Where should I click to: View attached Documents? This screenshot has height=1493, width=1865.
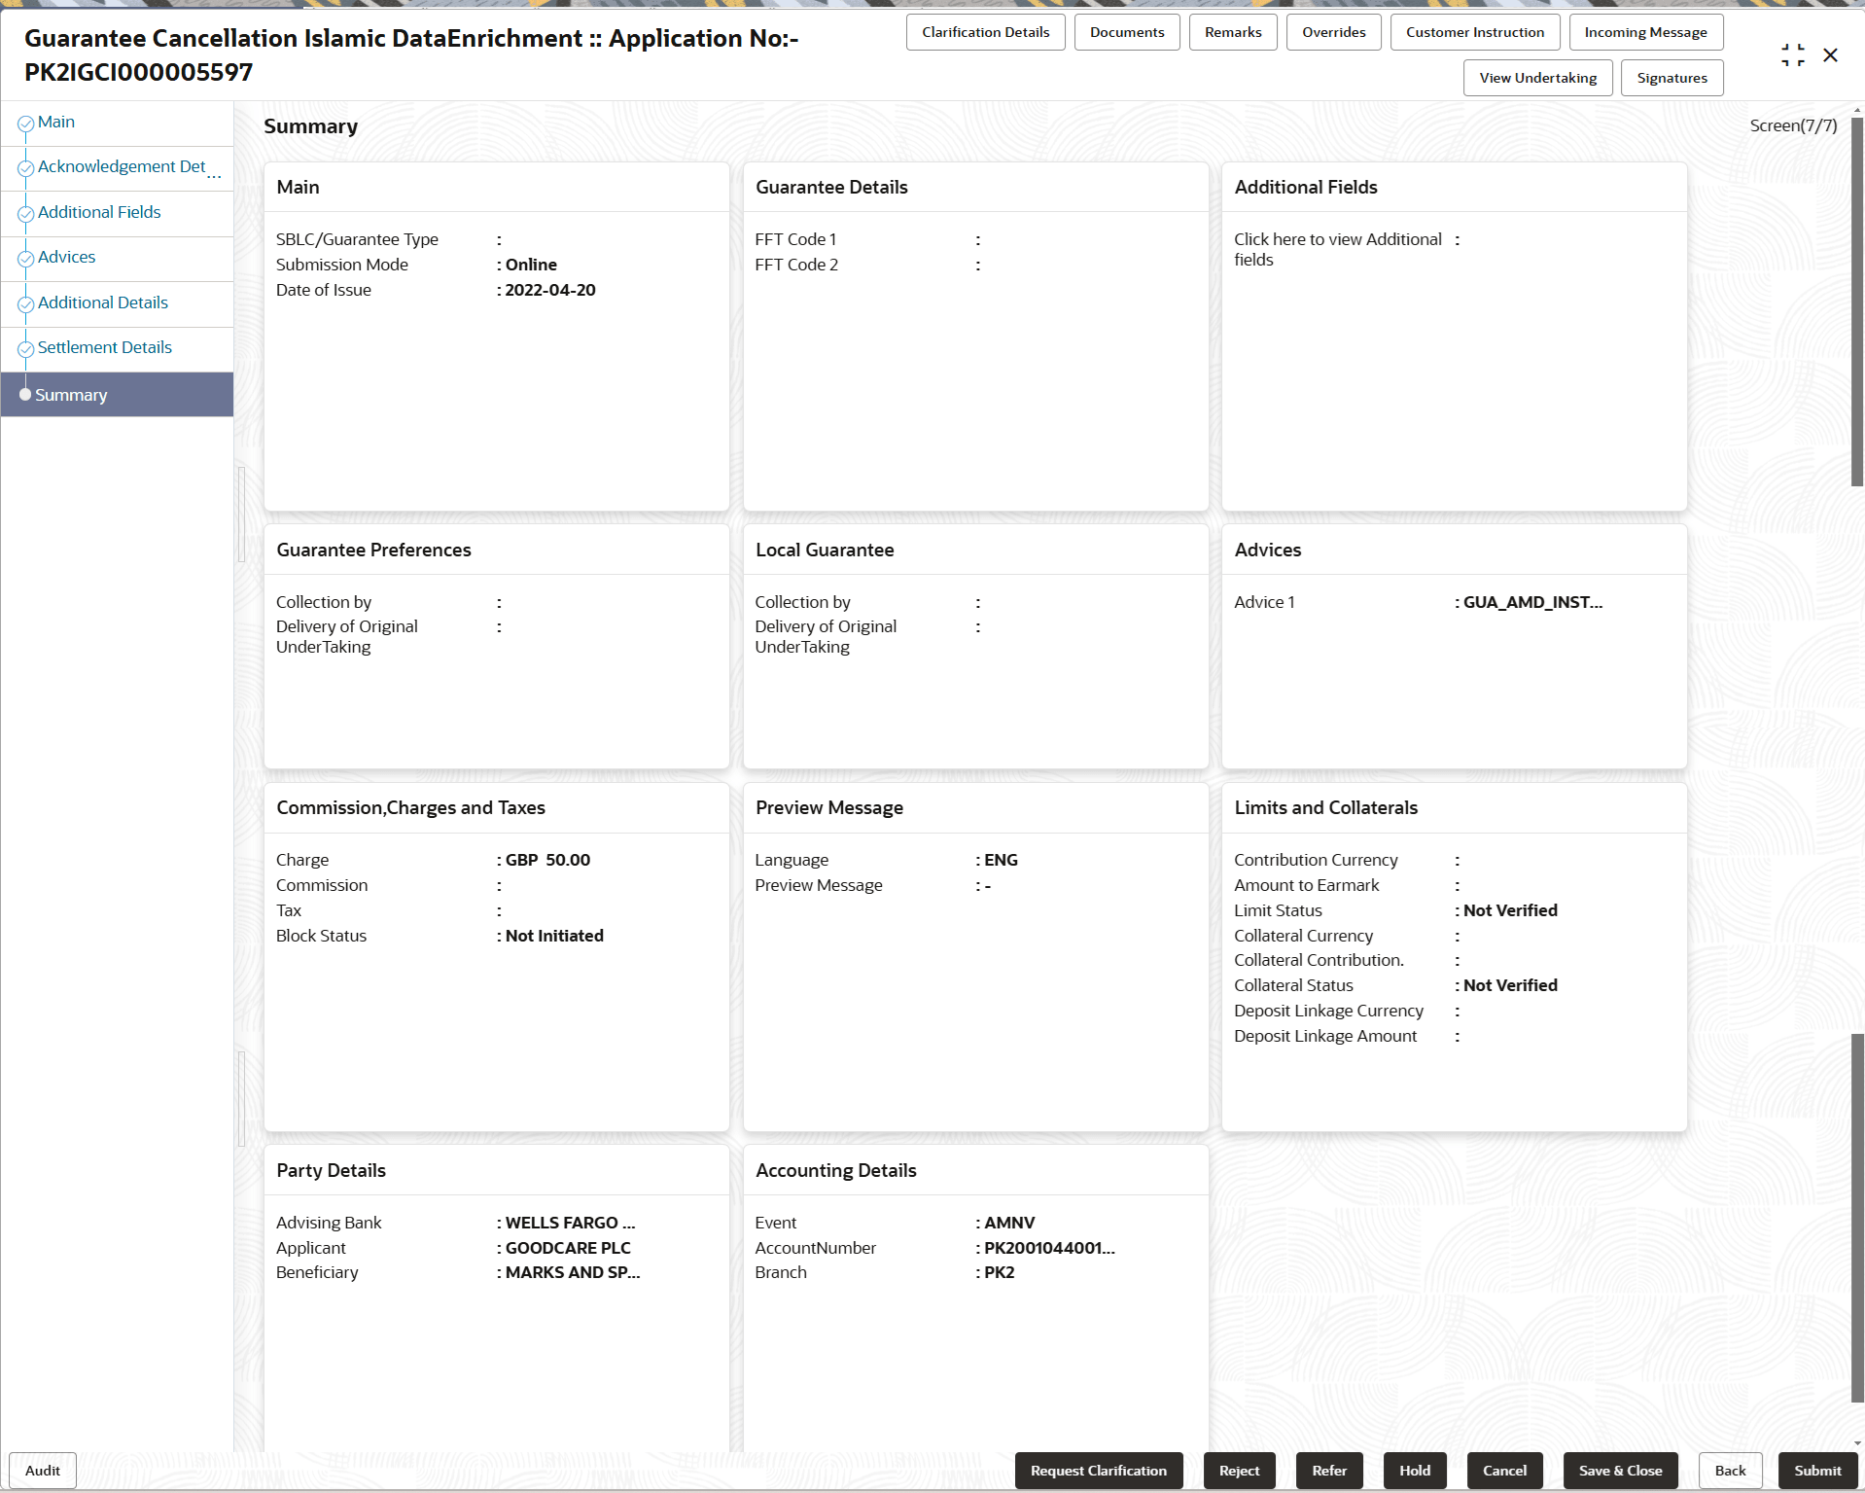click(1127, 31)
